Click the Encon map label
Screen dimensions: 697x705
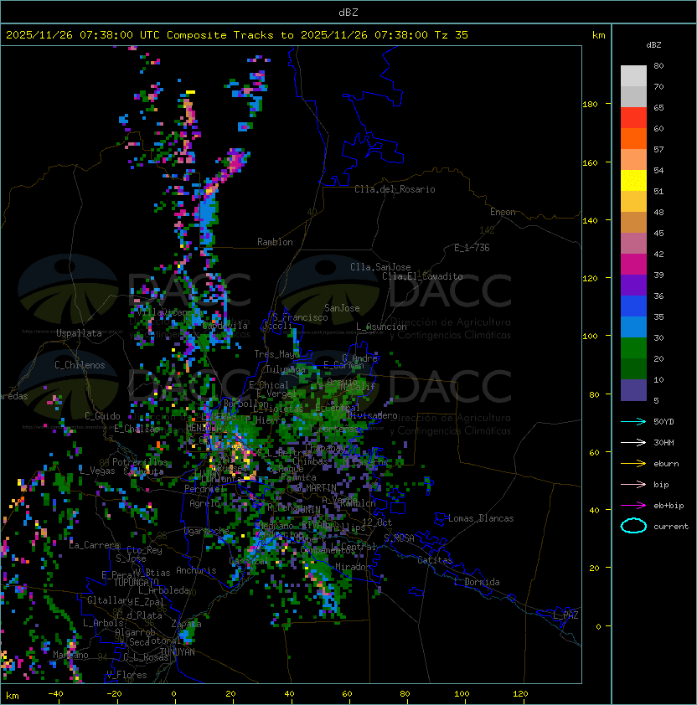pyautogui.click(x=503, y=212)
